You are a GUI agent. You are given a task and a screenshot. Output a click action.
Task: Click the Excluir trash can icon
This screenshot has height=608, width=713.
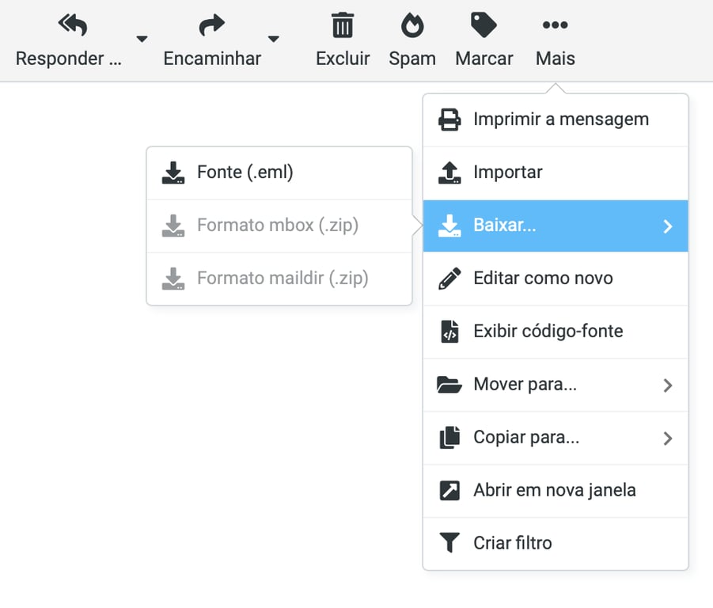343,25
